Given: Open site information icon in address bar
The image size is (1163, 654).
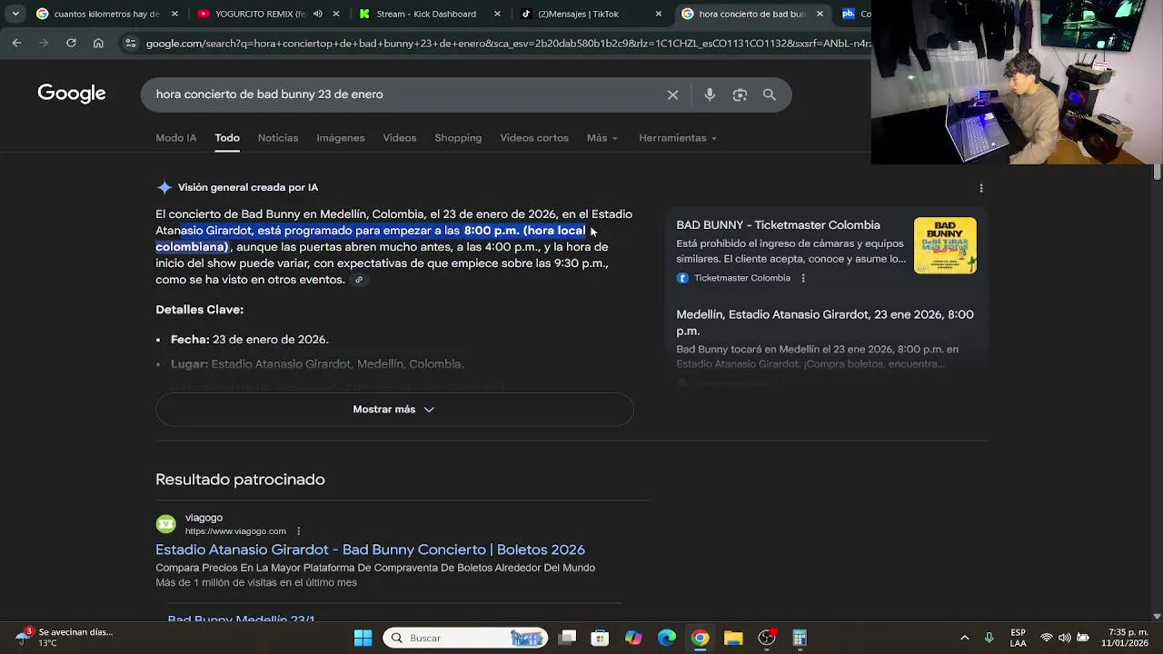Looking at the screenshot, I should (131, 43).
